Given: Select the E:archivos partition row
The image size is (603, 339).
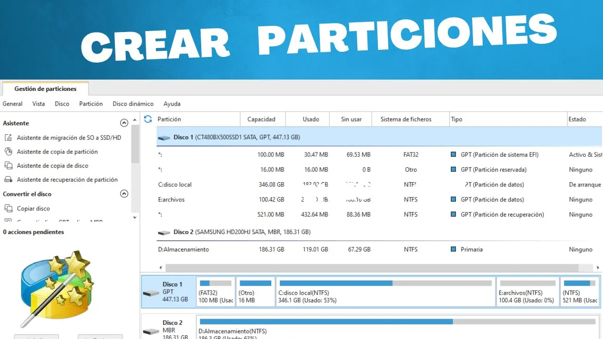Looking at the screenshot, I should point(379,200).
